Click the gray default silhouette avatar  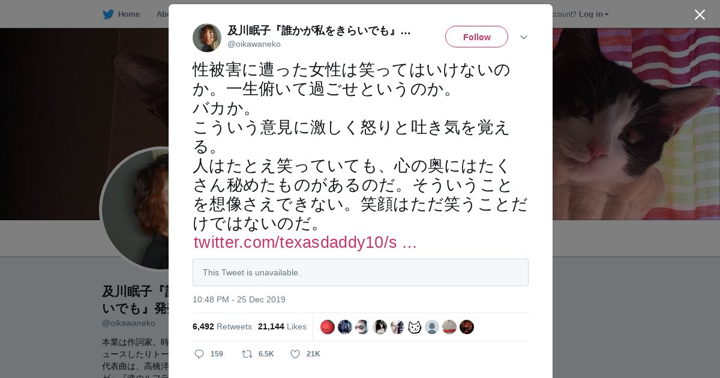432,327
